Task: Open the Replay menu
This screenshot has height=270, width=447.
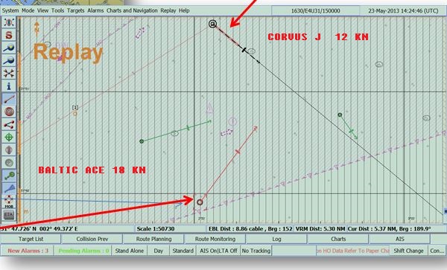Action: [168, 10]
